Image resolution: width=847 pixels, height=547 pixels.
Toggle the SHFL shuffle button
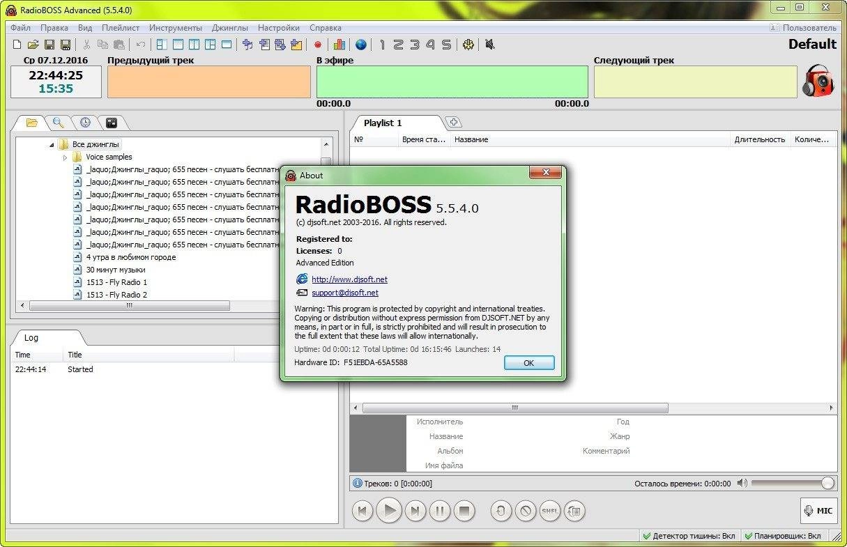[550, 511]
